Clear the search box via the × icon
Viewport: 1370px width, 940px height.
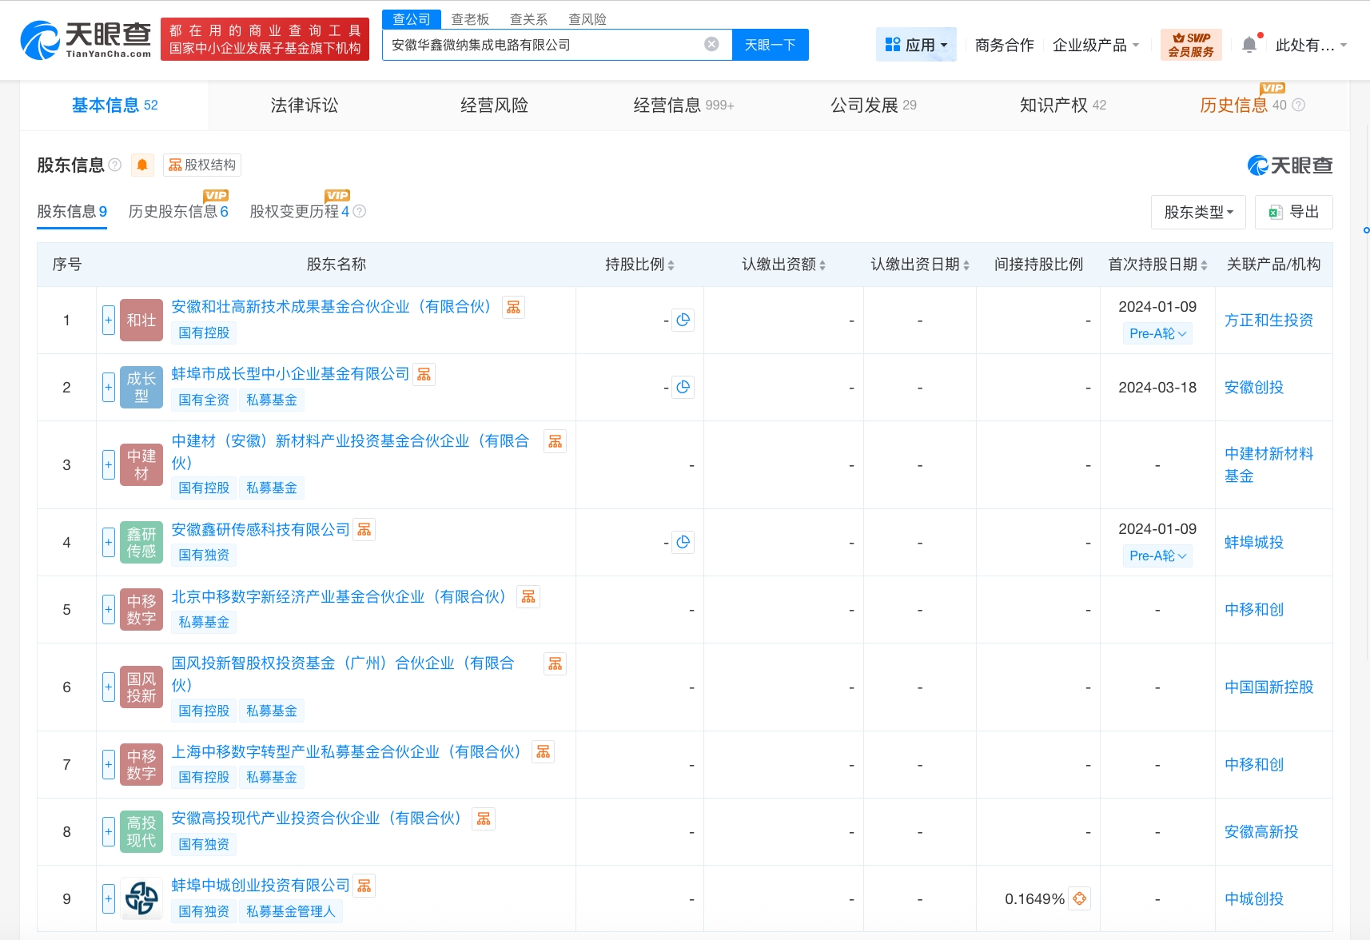(711, 44)
